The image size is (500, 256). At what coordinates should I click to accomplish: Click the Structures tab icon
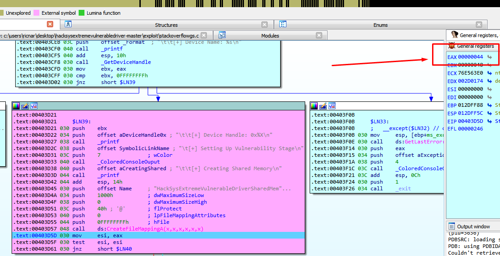click(68, 25)
